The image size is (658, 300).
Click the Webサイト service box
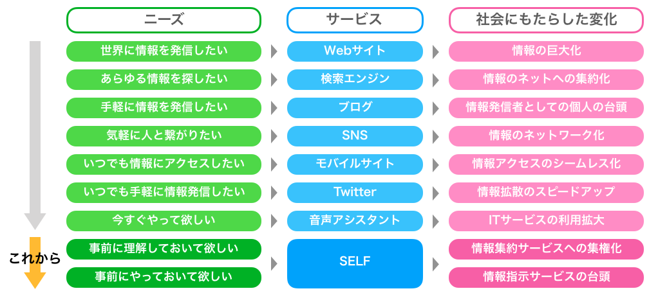[355, 51]
